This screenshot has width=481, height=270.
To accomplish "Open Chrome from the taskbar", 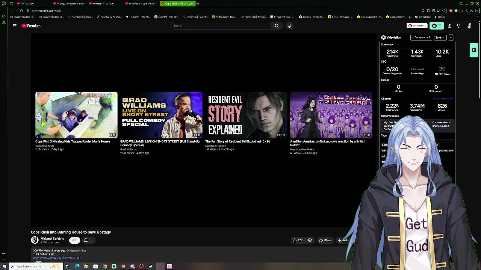I will click(x=105, y=266).
